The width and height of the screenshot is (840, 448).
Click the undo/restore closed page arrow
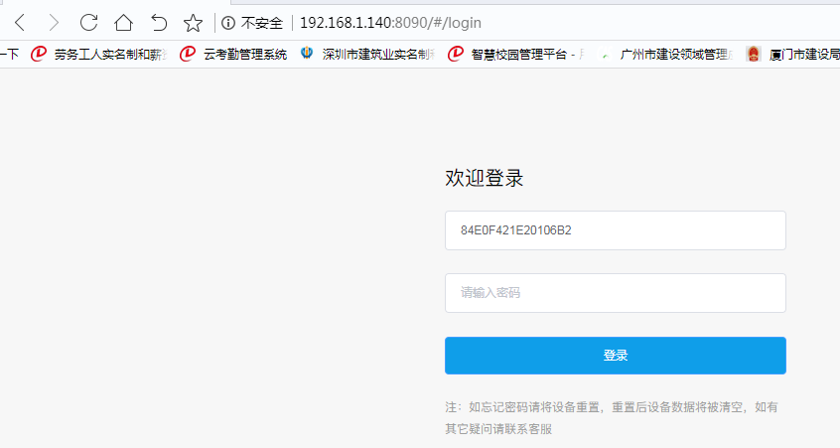point(159,23)
